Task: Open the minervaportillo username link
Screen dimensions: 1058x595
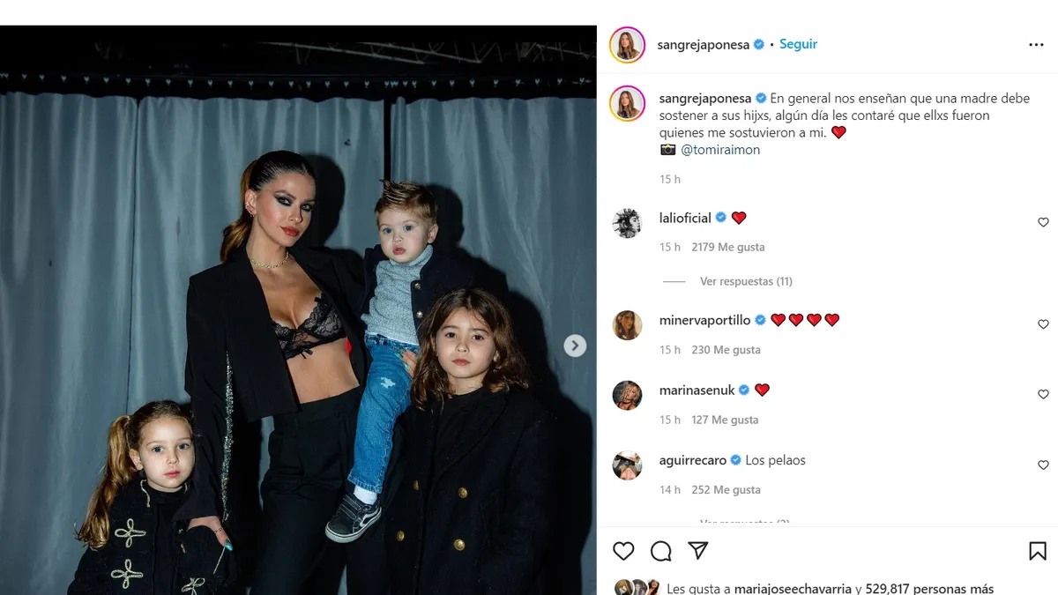Action: (x=705, y=320)
